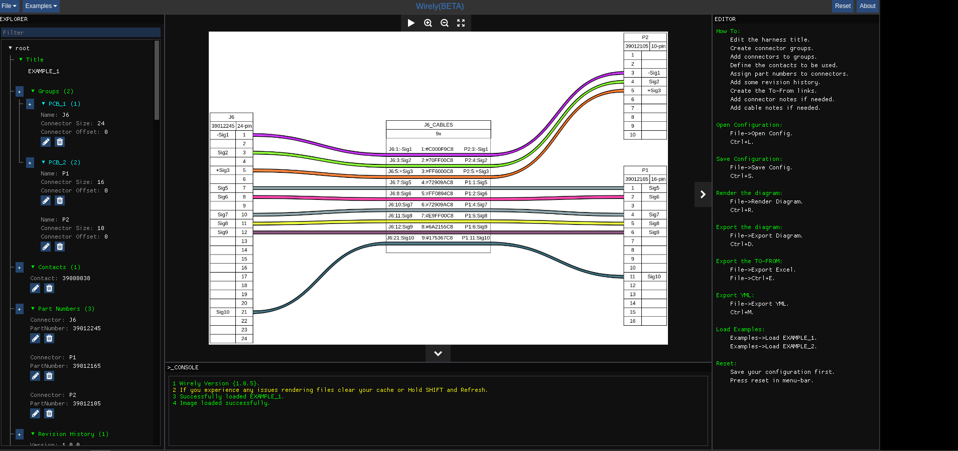This screenshot has width=958, height=451.
Task: Delete connector P1 in PCB_2
Action: 60,200
